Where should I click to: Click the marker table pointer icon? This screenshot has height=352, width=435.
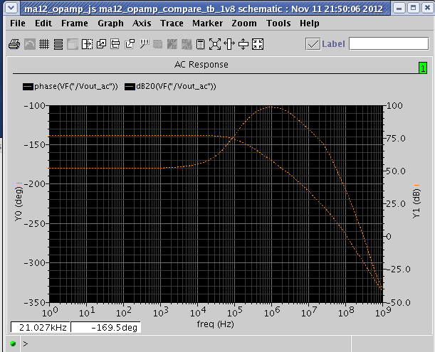point(144,44)
